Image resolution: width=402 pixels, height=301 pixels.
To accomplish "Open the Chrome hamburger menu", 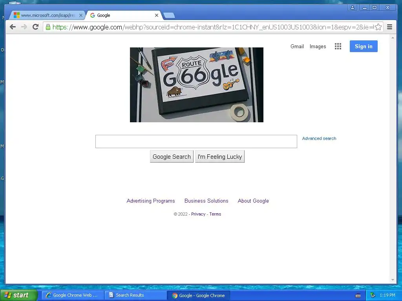I will point(389,27).
